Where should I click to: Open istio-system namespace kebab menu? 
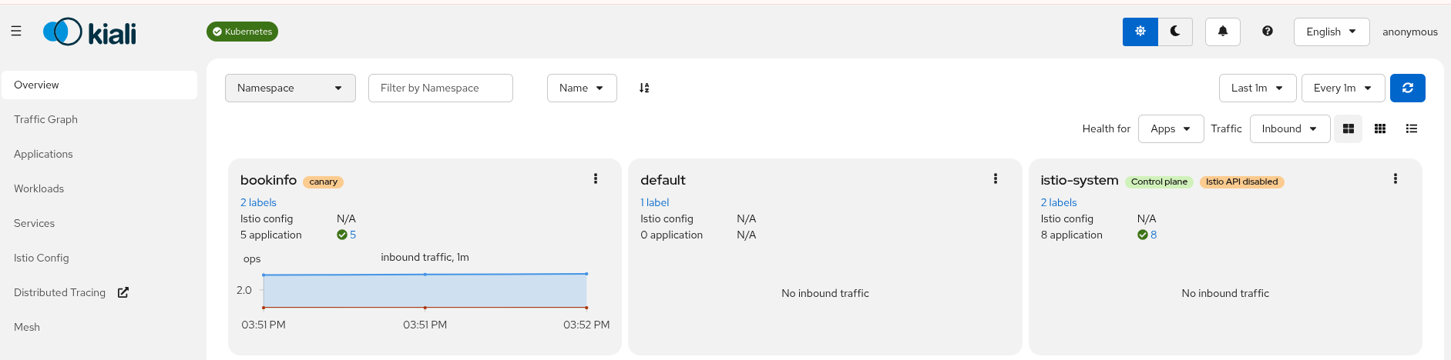(1395, 179)
